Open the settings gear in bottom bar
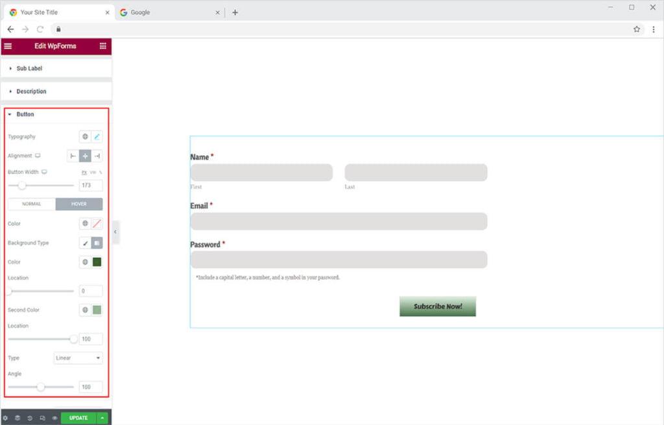 pos(6,418)
